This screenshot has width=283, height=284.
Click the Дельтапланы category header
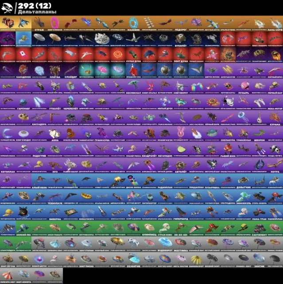pos(37,12)
